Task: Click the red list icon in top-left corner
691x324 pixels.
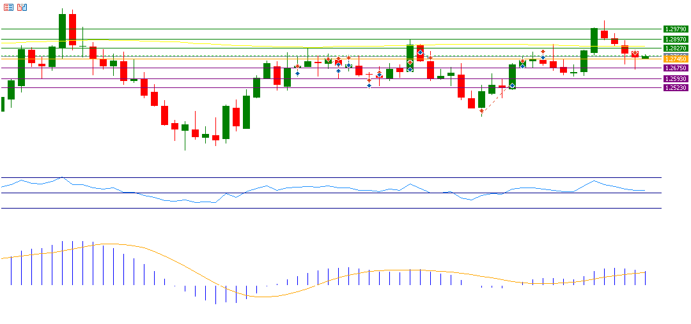Action: click(9, 7)
